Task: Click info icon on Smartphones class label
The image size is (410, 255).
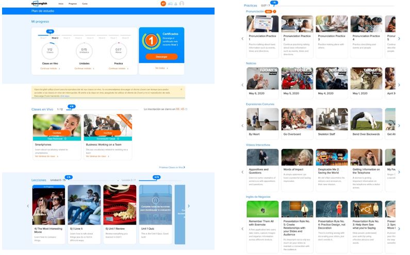Action: pyautogui.click(x=65, y=139)
